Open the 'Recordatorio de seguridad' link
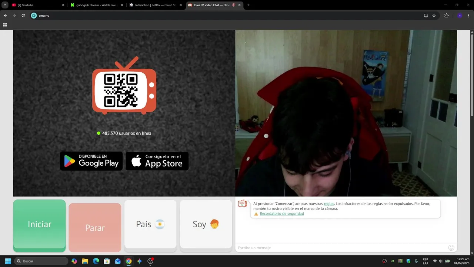This screenshot has width=474, height=267. [282, 214]
